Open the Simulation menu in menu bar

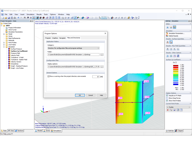[31, 14]
